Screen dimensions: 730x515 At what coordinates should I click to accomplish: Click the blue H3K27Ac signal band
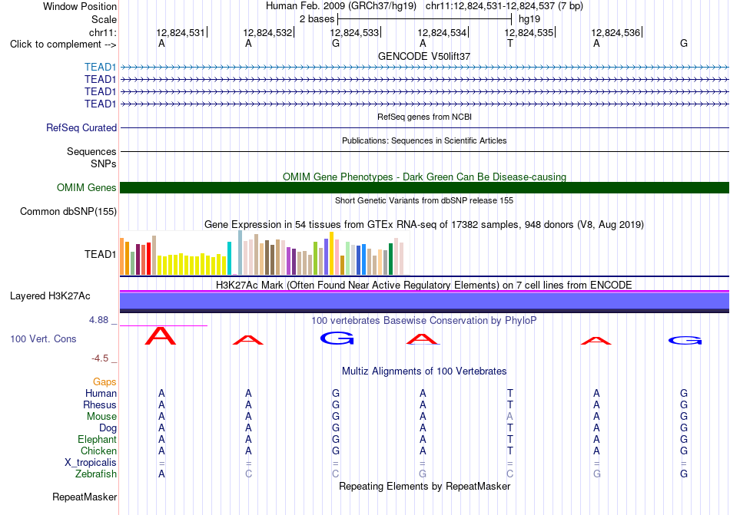pos(424,301)
